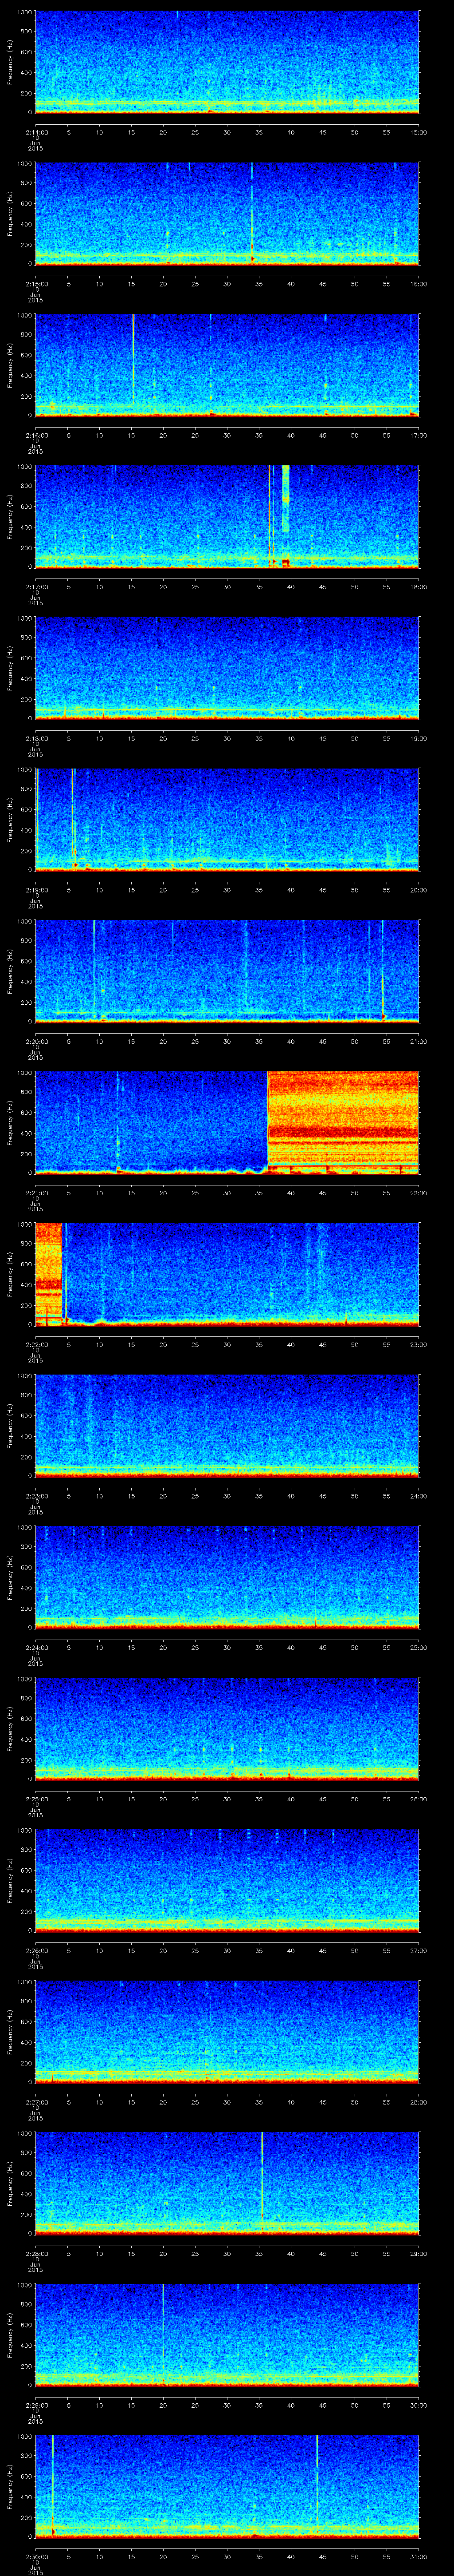The width and height of the screenshot is (454, 2576).
Task: Click the '30:00' end time label
Action: click(x=419, y=2405)
